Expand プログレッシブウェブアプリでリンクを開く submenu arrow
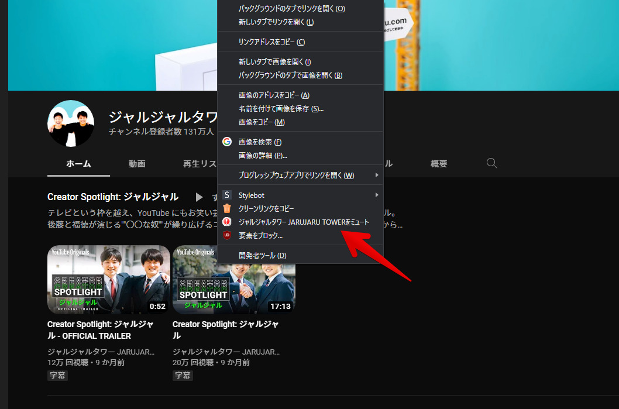This screenshot has width=619, height=409. pos(377,175)
